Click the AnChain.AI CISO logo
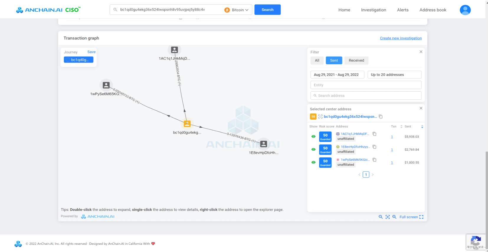This screenshot has width=488, height=252. pos(48,10)
